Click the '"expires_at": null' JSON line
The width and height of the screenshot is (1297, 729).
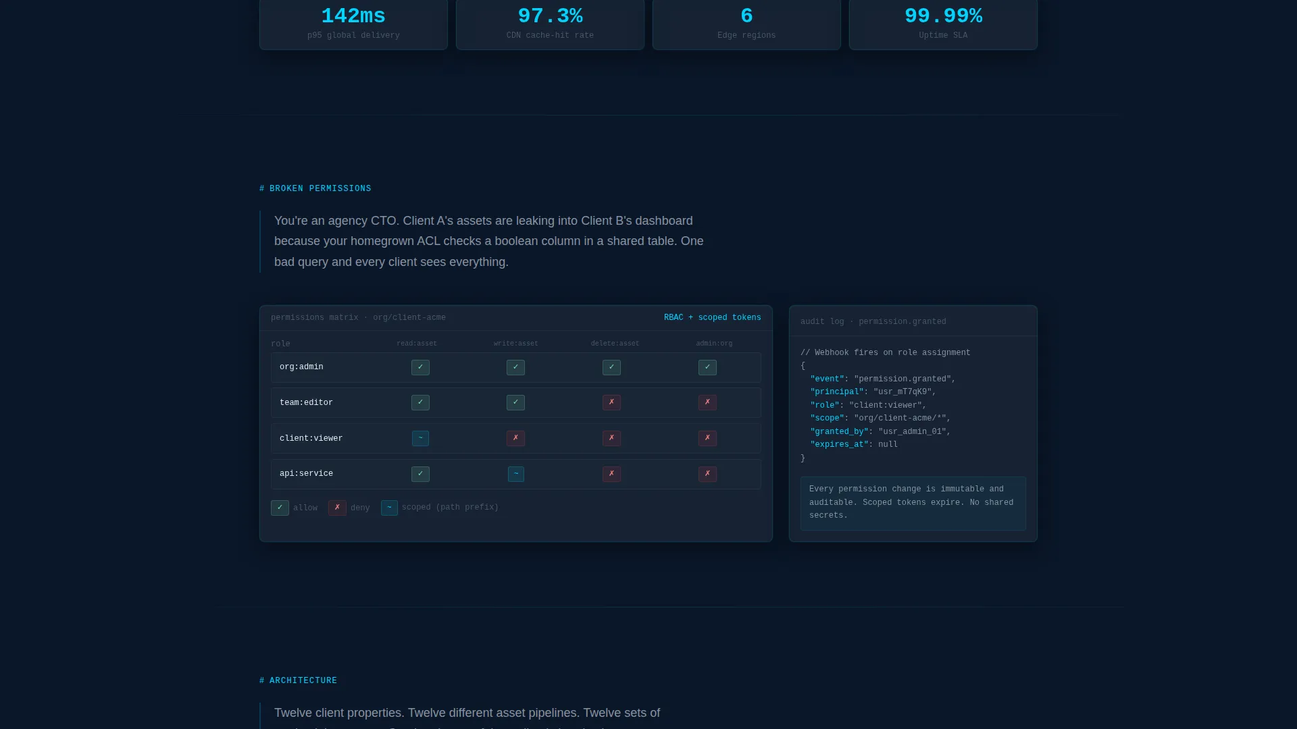[854, 445]
